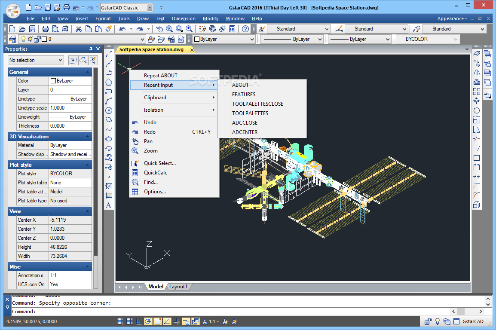Close the Softpedia Space Station.dwg document tab
The height and width of the screenshot is (330, 496).
[192, 50]
